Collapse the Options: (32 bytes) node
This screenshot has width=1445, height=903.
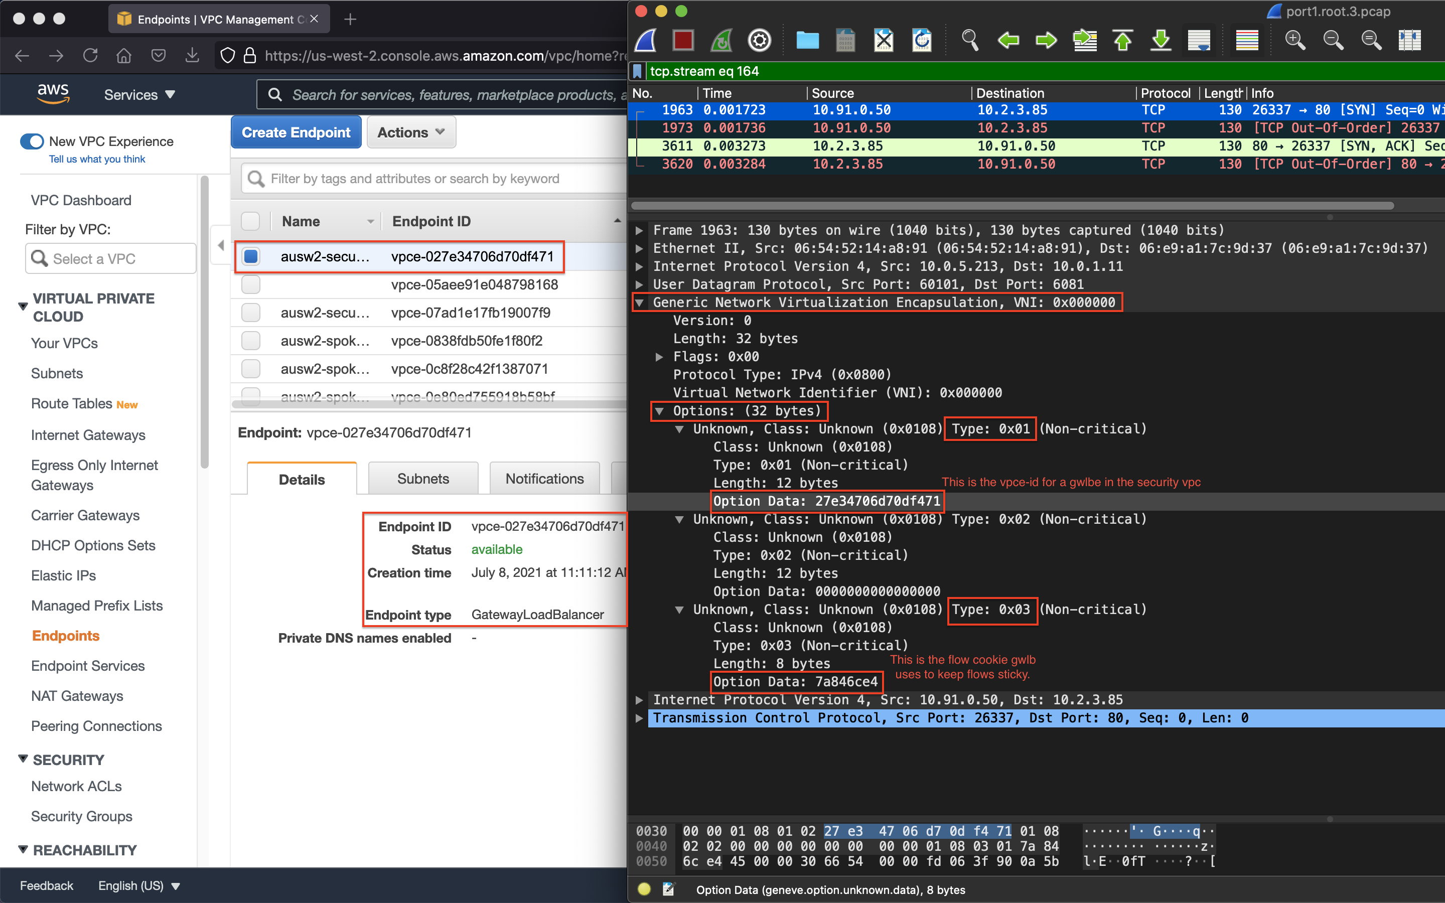coord(659,411)
